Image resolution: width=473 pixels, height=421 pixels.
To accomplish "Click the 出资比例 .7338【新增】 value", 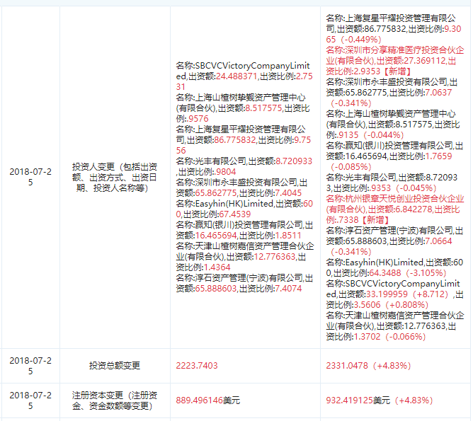I will [363, 220].
